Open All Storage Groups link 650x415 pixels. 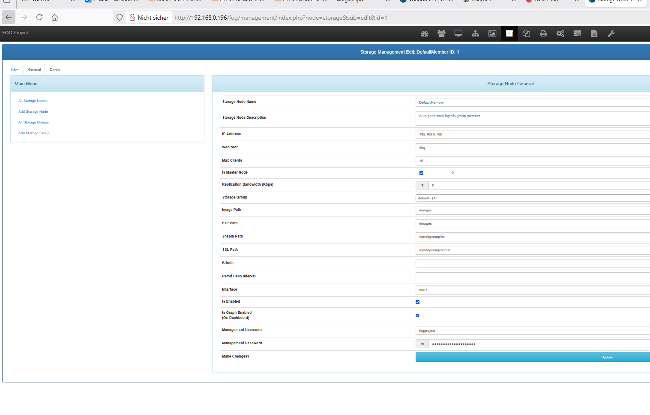(33, 122)
